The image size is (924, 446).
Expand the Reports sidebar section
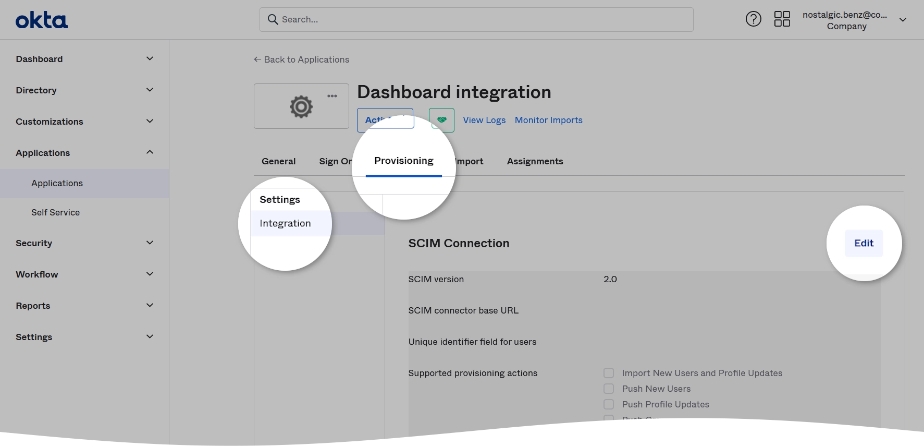pos(84,306)
